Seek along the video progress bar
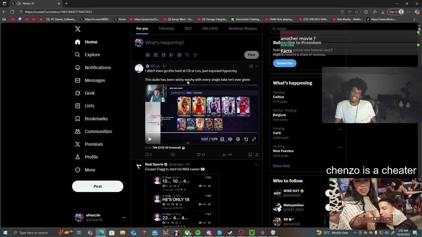Screen dimensions: 422x237 coord(202,133)
